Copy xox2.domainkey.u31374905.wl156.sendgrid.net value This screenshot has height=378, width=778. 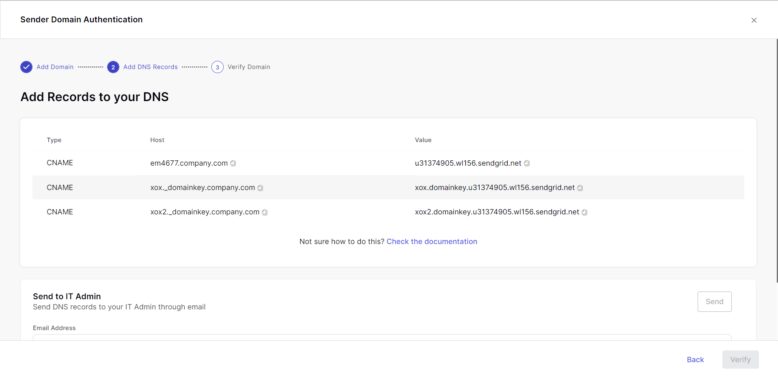pos(584,212)
